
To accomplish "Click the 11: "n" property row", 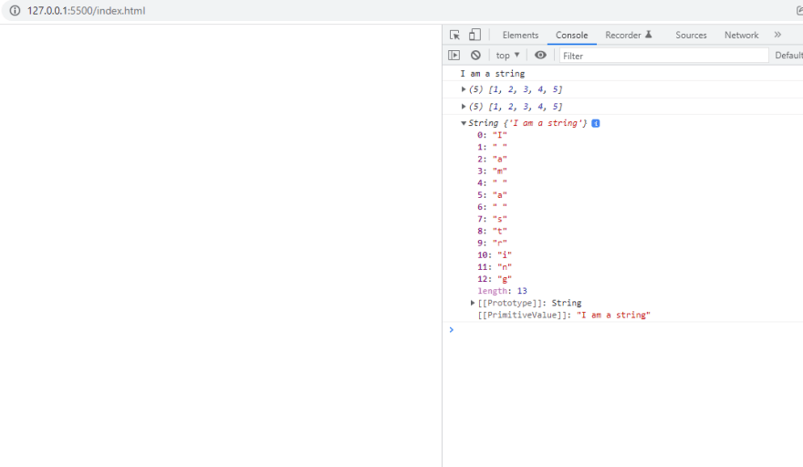I will tap(495, 267).
